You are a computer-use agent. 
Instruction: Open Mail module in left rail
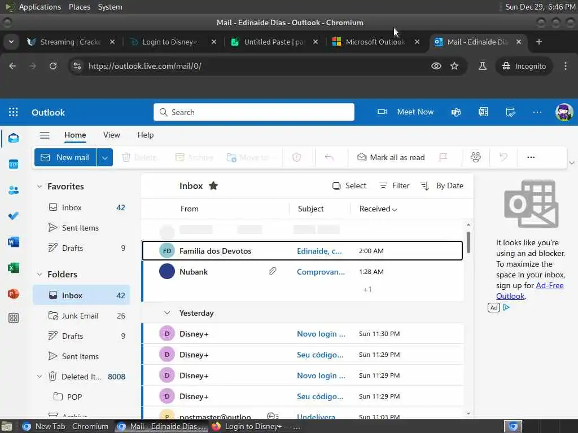14,139
